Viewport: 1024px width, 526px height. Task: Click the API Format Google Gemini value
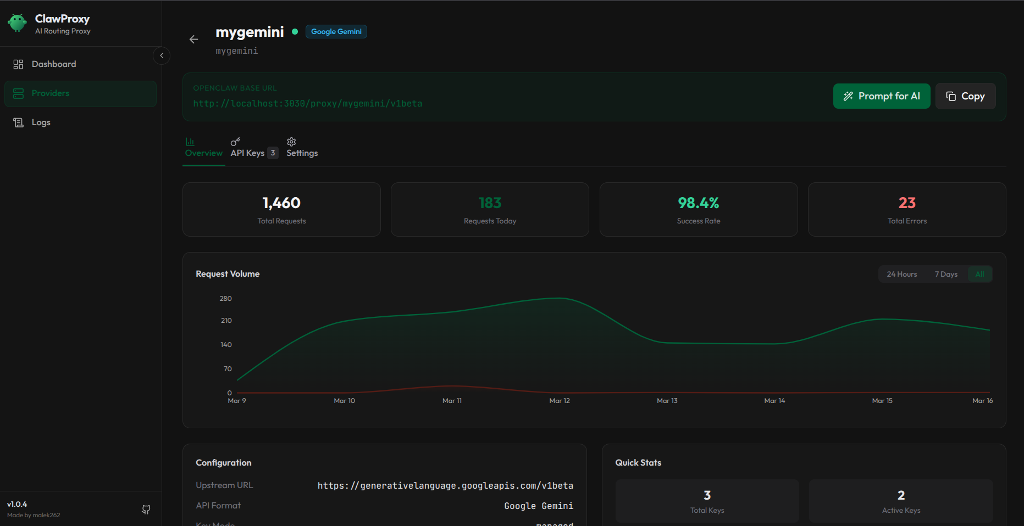click(539, 506)
